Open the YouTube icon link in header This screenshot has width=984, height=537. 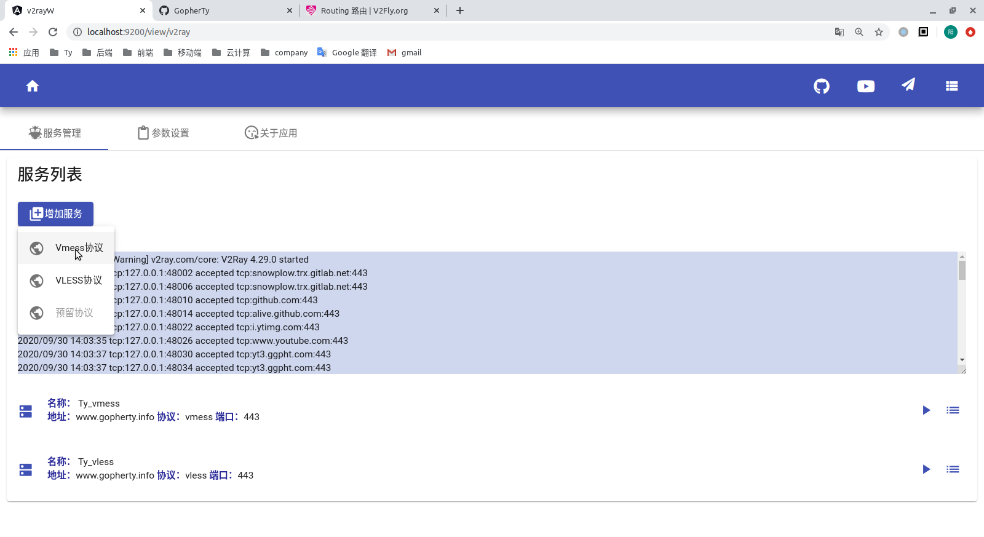pyautogui.click(x=866, y=86)
